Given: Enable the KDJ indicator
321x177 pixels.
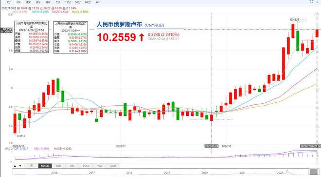Looking at the screenshot, I should pyautogui.click(x=58, y=166).
